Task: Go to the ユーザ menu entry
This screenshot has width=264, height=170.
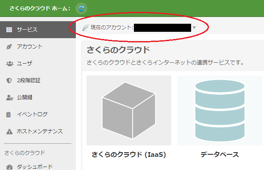Action: (x=25, y=64)
